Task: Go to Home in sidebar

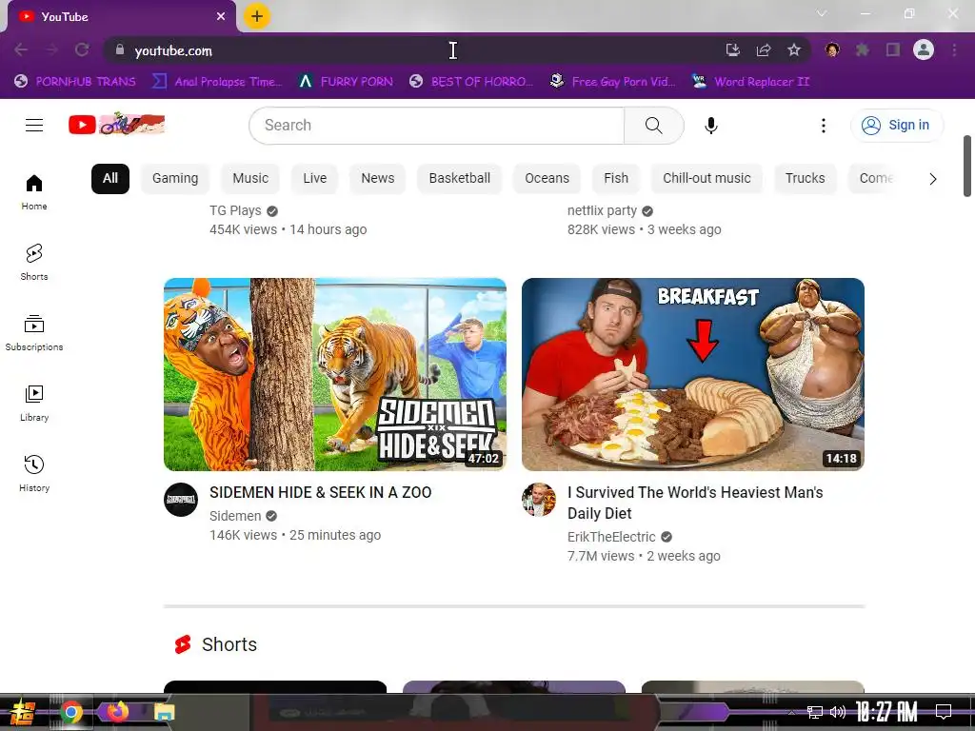Action: click(x=34, y=192)
